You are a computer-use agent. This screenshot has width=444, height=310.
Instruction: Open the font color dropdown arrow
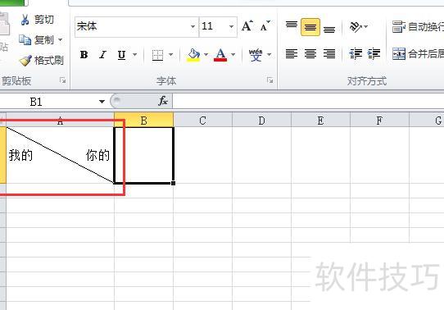click(233, 54)
